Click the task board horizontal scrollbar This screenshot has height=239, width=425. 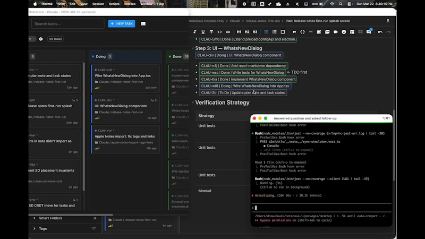(x=71, y=215)
